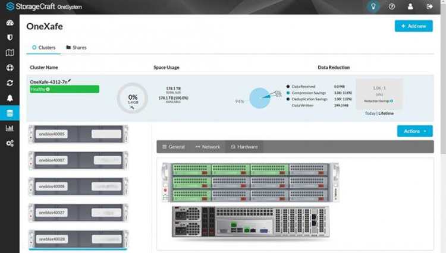Viewport: 446px width, 253px height.
Task: Click the front drive bay chassis image
Action: (250, 182)
